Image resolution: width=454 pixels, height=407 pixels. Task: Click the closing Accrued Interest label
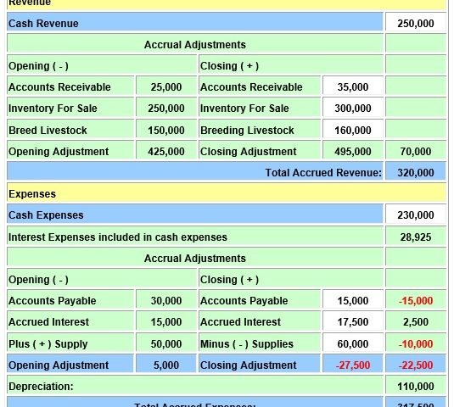point(240,322)
